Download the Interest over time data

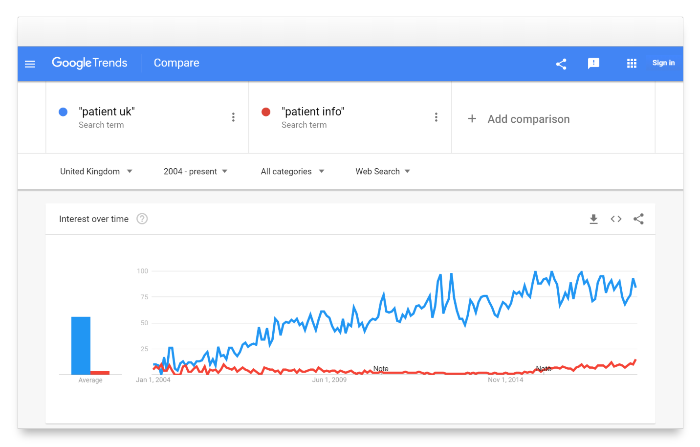tap(593, 219)
